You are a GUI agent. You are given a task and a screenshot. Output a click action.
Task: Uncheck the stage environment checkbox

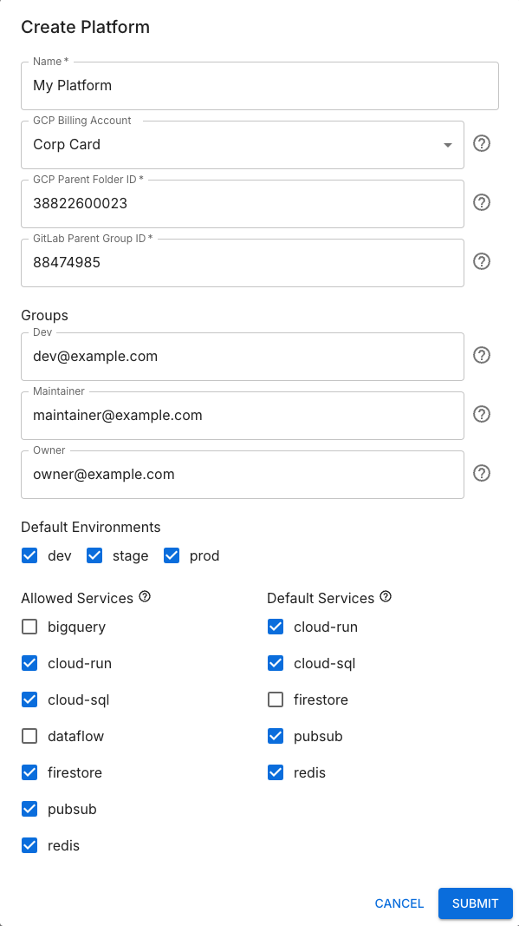click(x=94, y=555)
